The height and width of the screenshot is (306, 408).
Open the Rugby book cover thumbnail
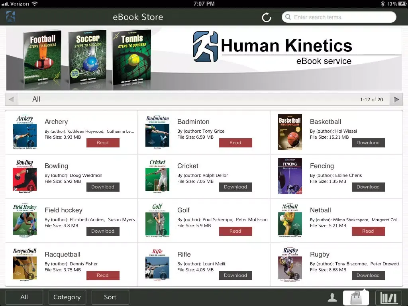click(x=290, y=265)
